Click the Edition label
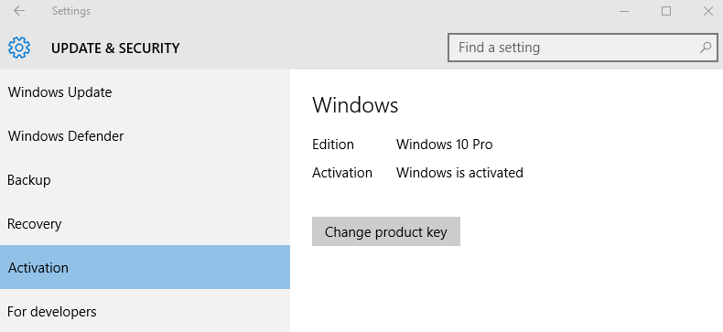Screen dimensions: 723x332 pyautogui.click(x=333, y=145)
